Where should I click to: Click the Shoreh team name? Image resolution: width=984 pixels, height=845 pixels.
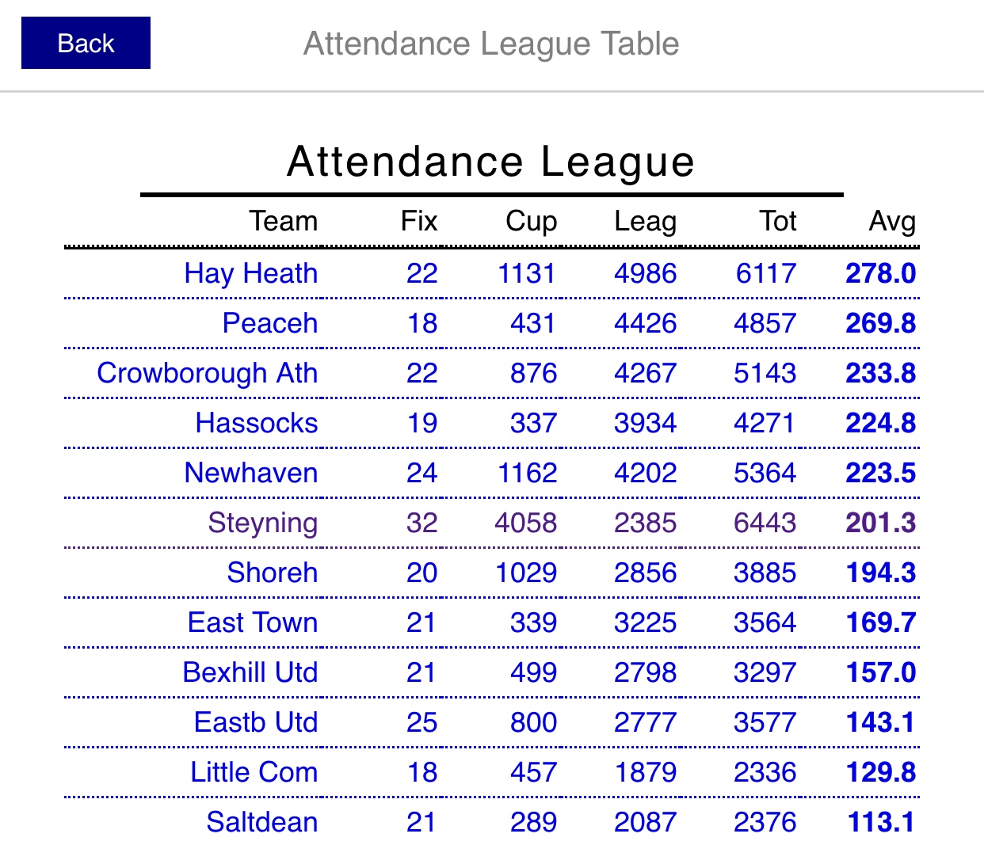(x=272, y=573)
